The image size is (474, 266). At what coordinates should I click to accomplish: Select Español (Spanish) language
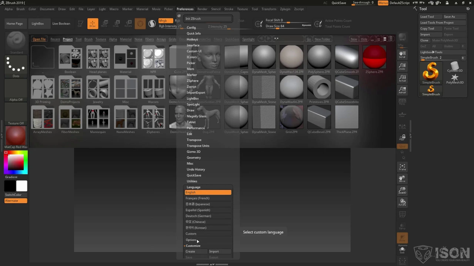click(208, 210)
